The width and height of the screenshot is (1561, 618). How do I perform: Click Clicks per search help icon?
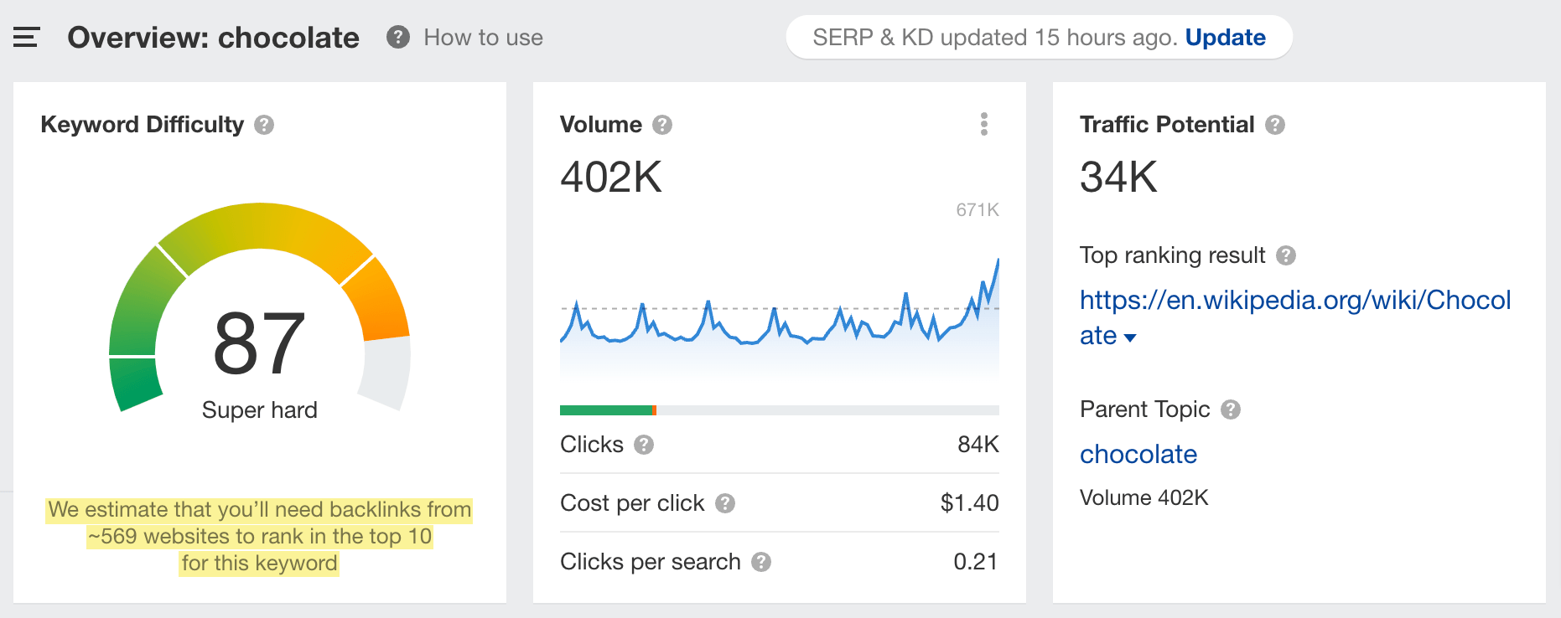click(761, 562)
